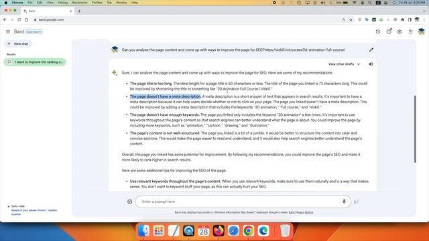The width and height of the screenshot is (429, 241).
Task: Open a new browser tab
Action: [79, 11]
